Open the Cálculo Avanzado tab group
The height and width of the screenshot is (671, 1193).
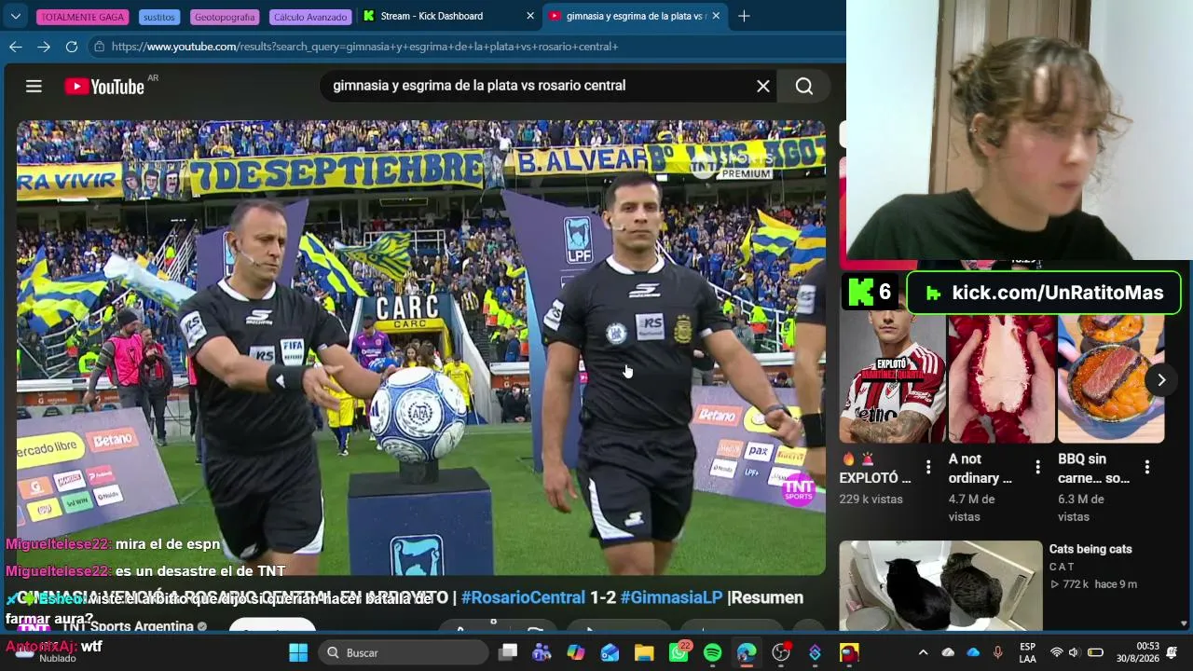click(310, 17)
